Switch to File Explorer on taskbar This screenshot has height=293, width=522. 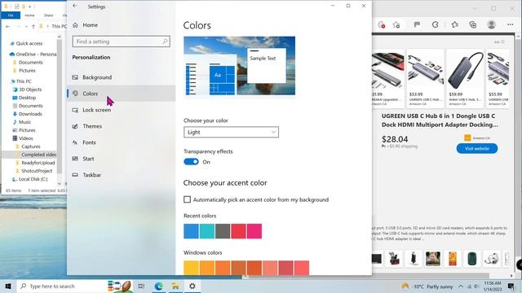[175, 286]
